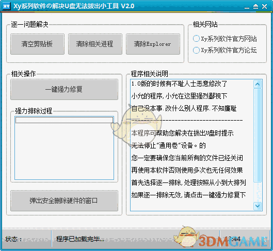Click the scroll up arrow in 程序相关说明

pyautogui.click(x=258, y=85)
